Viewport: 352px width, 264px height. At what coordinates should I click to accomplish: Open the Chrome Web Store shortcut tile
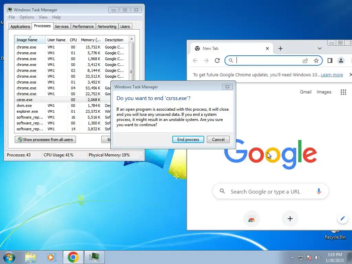coord(251,219)
